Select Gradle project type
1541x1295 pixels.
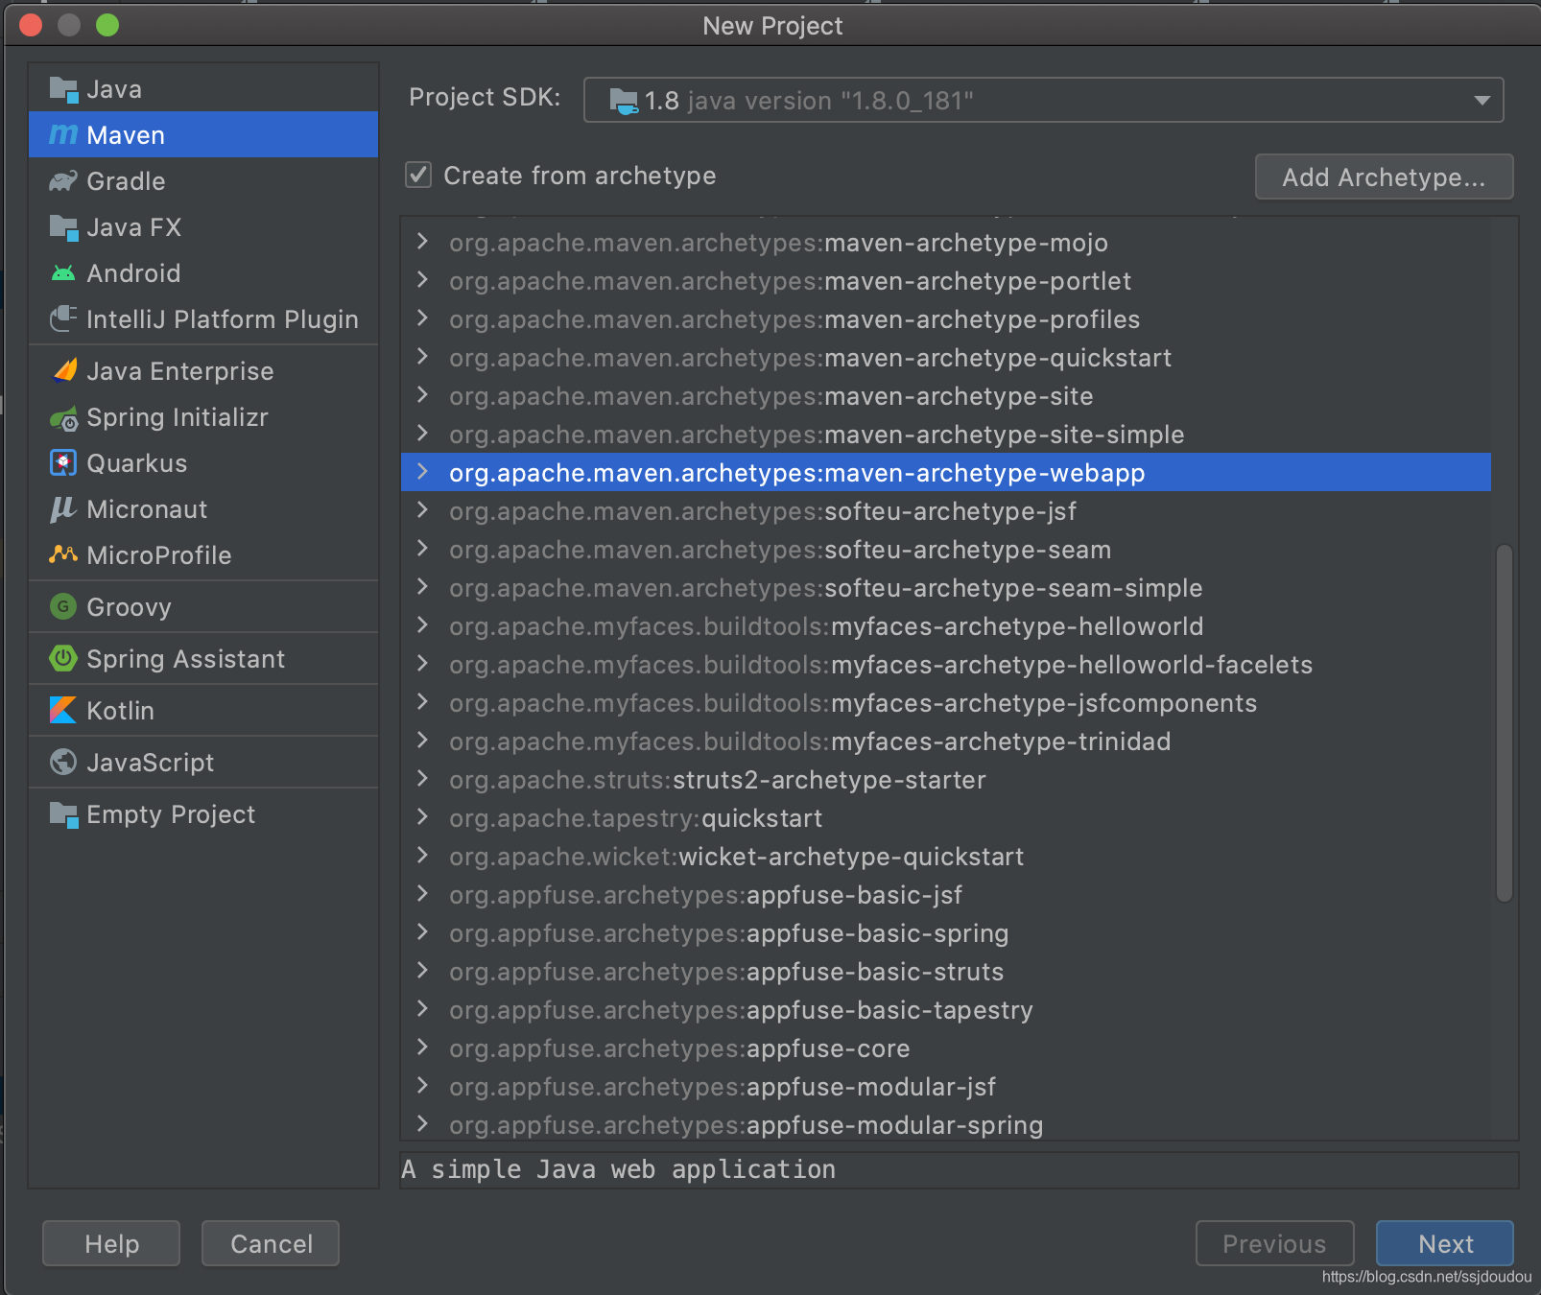[203, 181]
